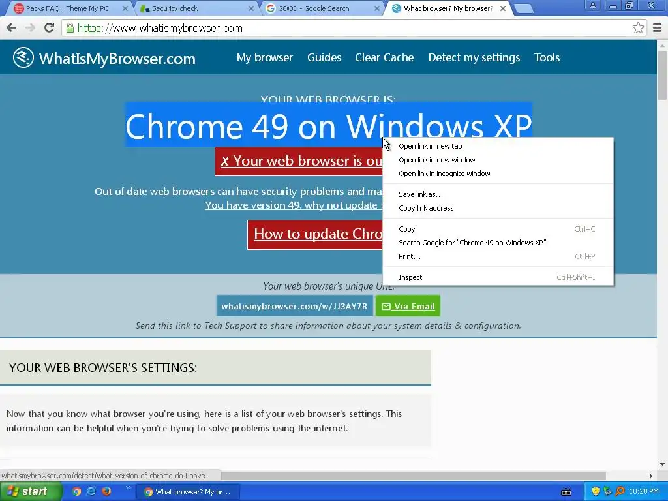The height and width of the screenshot is (501, 668).
Task: Choose Open link in incognito window
Action: [498, 174]
